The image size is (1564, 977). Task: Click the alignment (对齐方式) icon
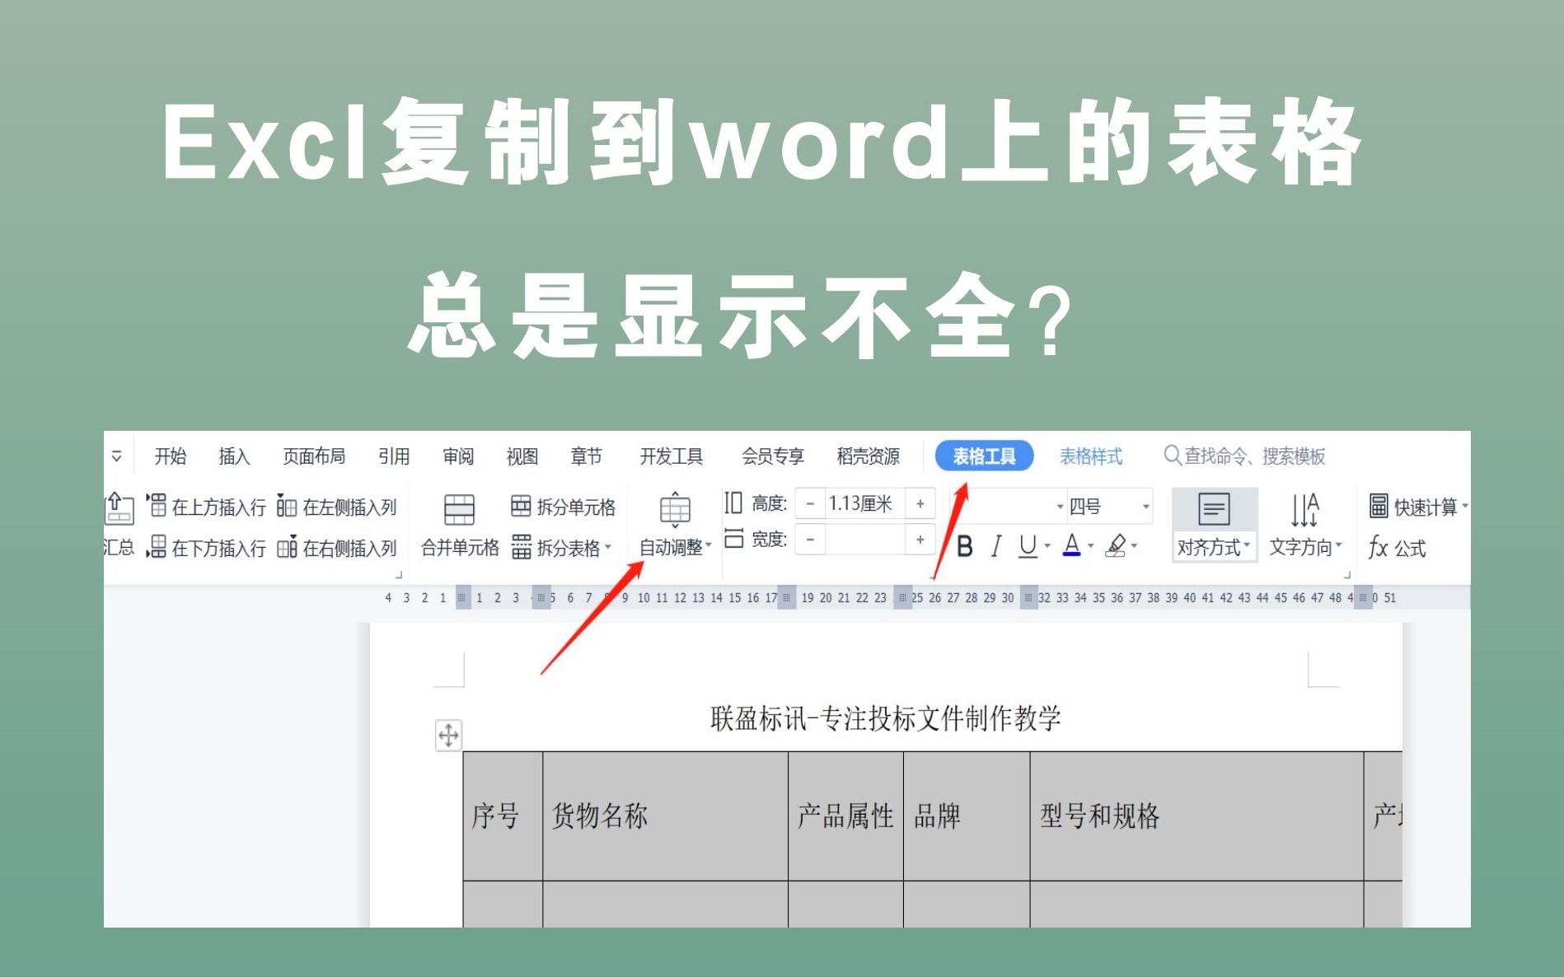tap(1214, 510)
